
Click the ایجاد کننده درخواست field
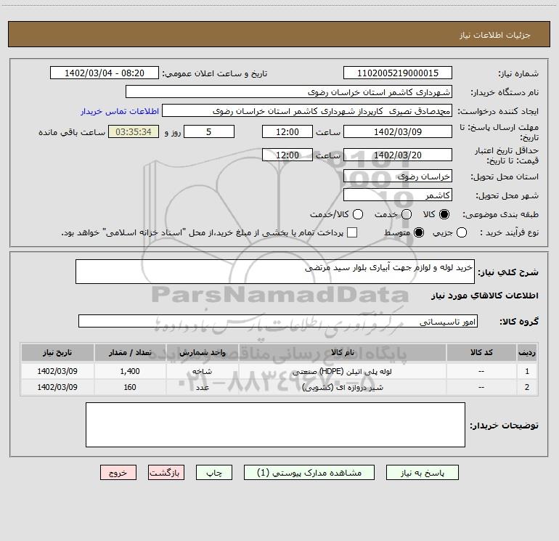[x=307, y=110]
